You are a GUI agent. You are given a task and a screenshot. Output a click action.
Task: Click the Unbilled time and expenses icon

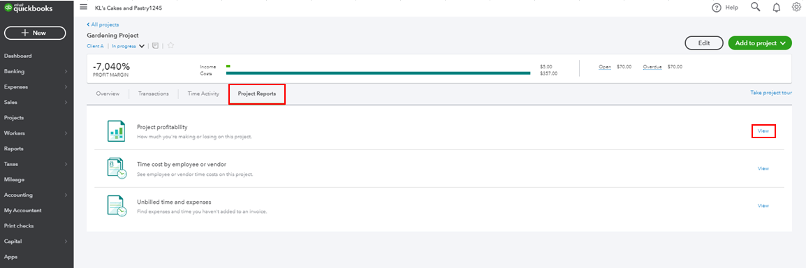[117, 206]
